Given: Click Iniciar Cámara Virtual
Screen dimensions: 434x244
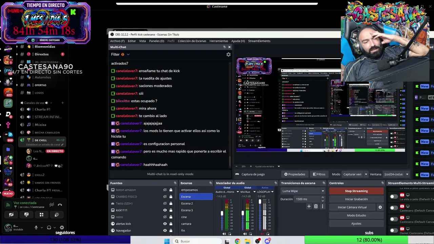Looking at the screenshot, I should [352, 207].
